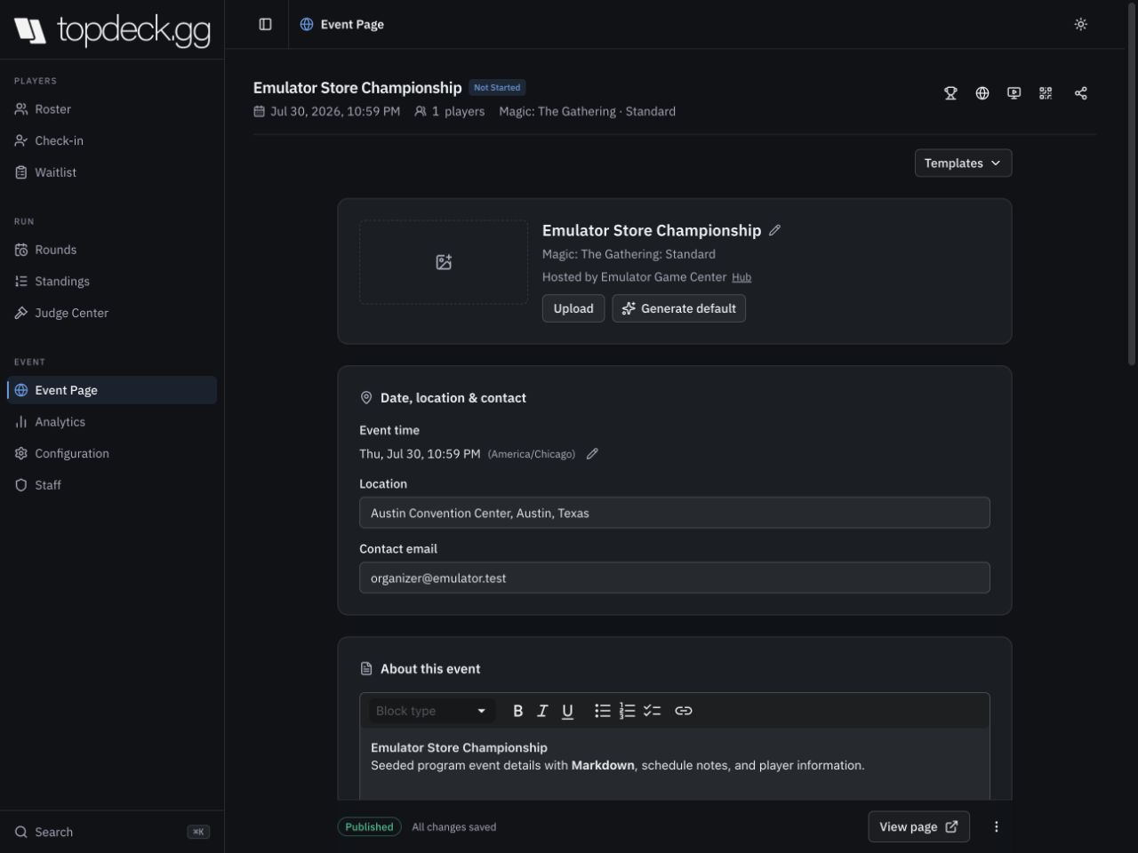This screenshot has width=1138, height=853.
Task: Click the "Date, location & contact" section heading
Action: pyautogui.click(x=453, y=398)
